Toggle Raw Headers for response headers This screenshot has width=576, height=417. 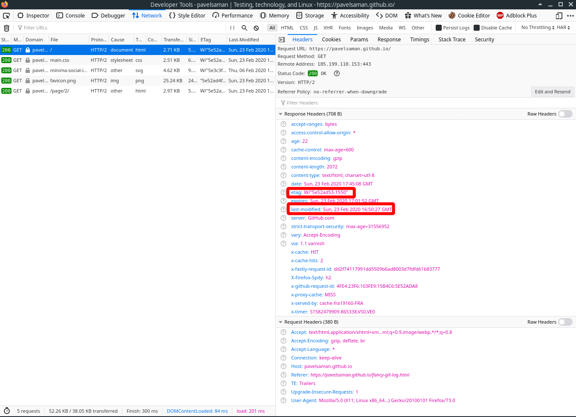click(565, 114)
